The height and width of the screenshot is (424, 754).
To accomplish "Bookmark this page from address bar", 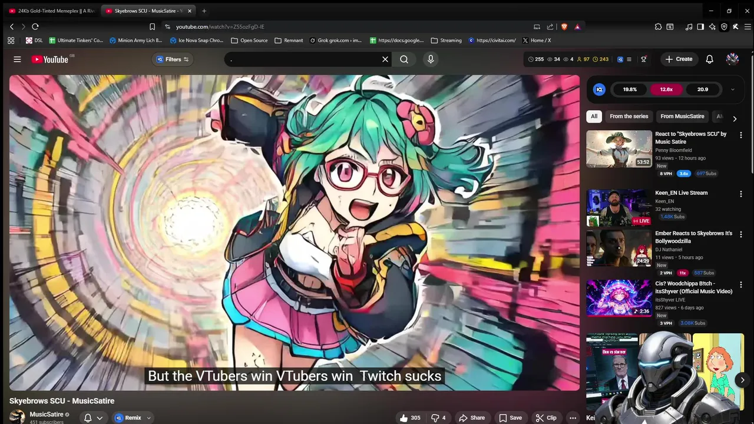I will coord(152,26).
